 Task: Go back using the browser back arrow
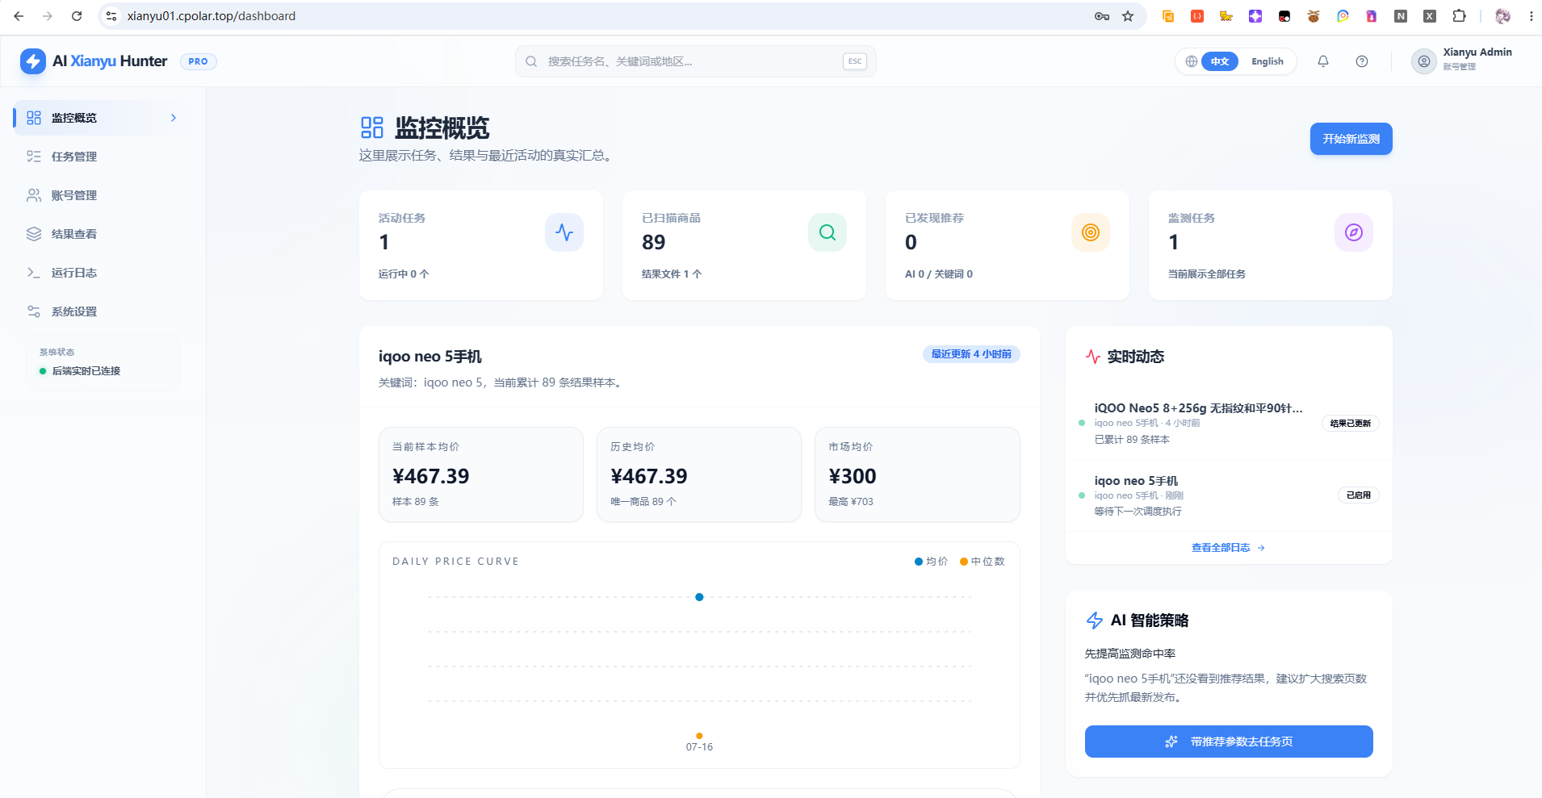19,16
